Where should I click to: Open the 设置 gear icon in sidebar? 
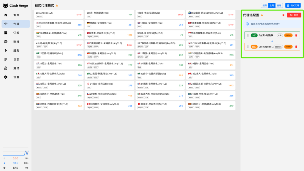coord(6,77)
